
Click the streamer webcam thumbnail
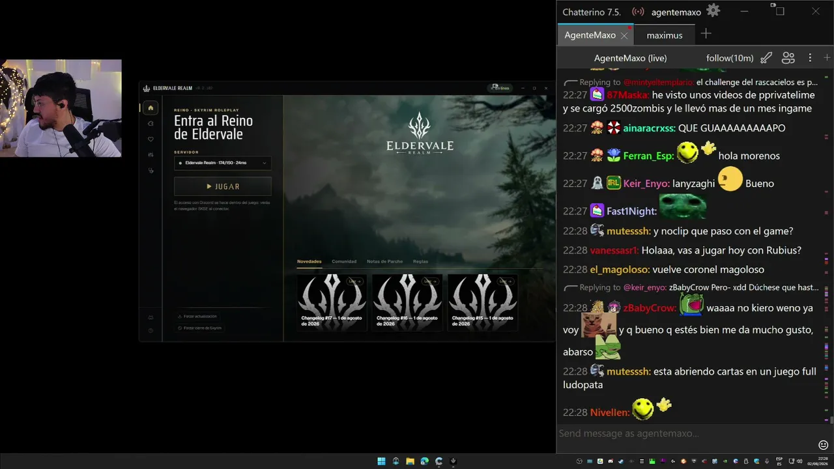(61, 108)
